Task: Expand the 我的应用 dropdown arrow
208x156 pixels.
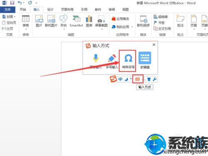Action: tap(132, 27)
